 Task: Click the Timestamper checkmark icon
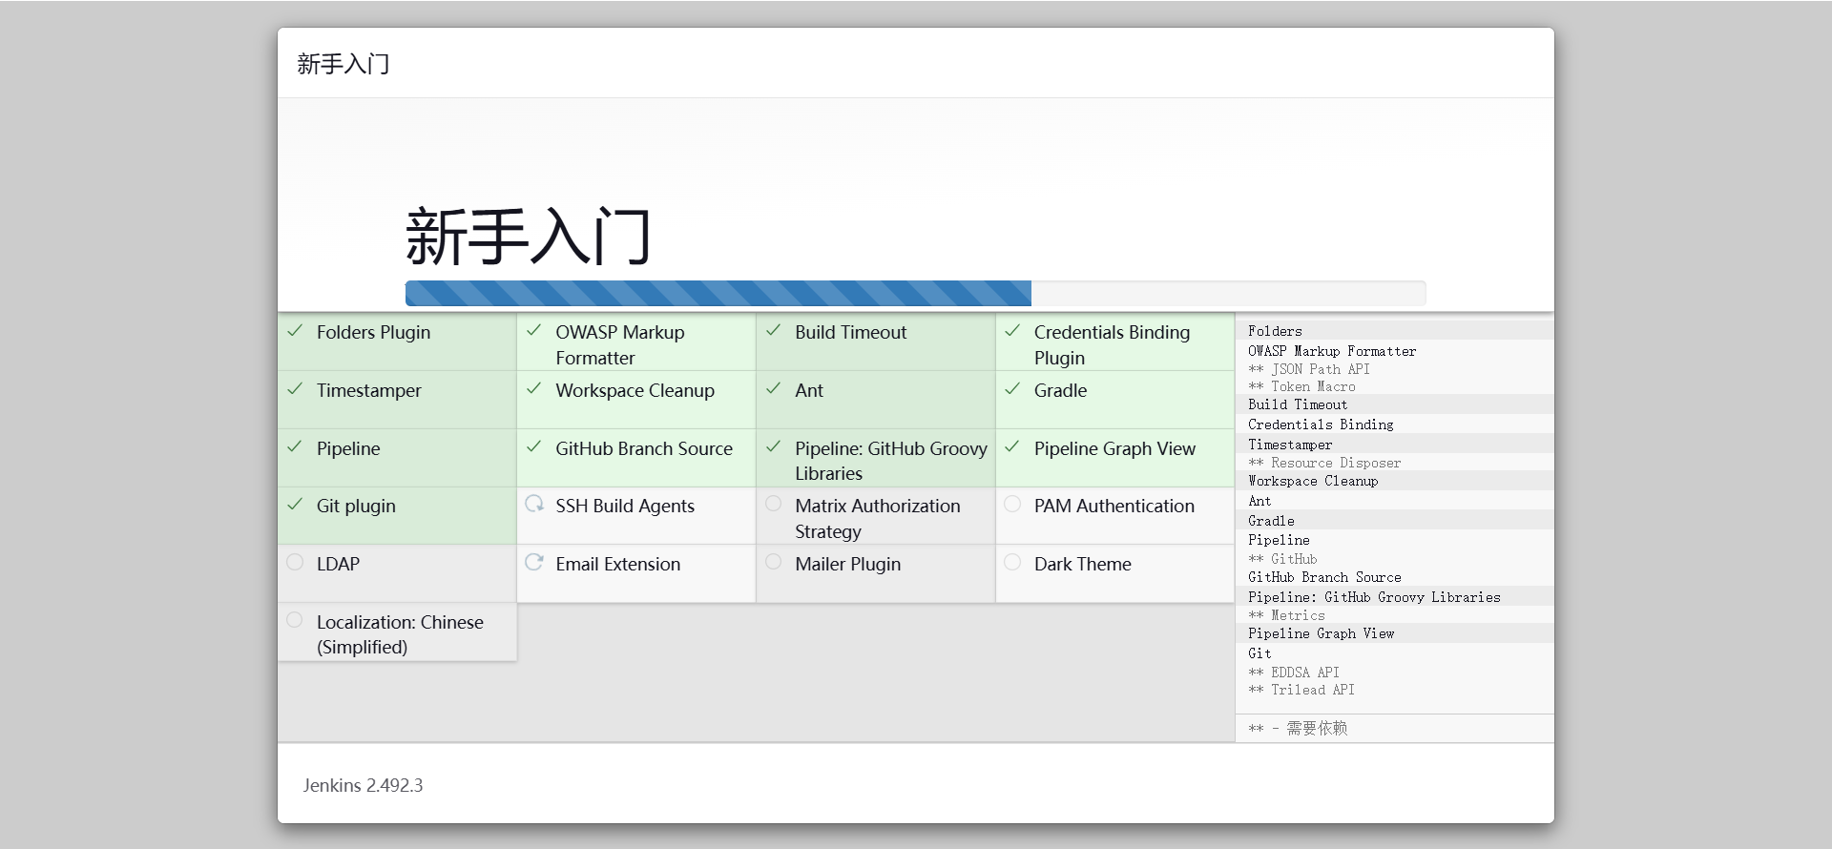[x=295, y=389]
